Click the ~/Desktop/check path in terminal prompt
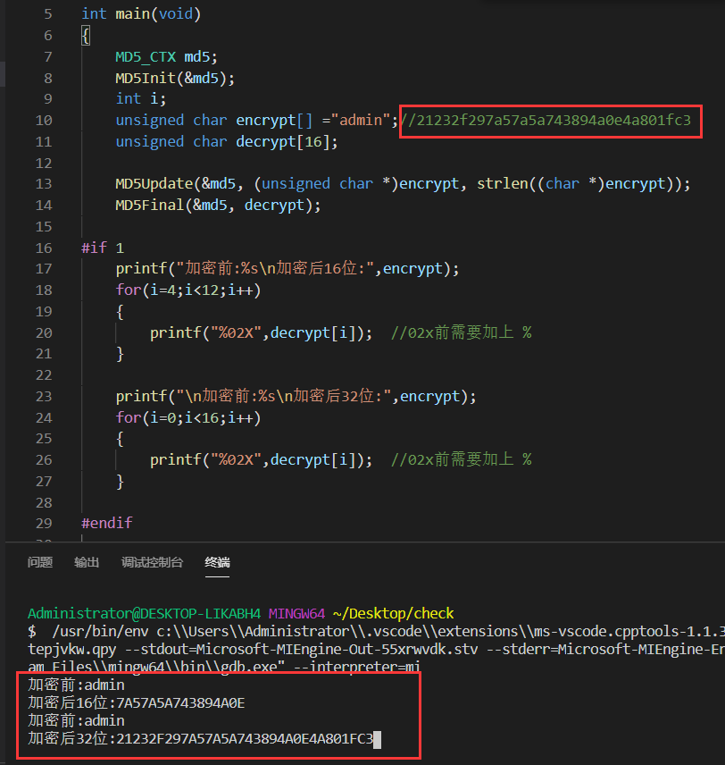The height and width of the screenshot is (765, 725). [x=393, y=613]
